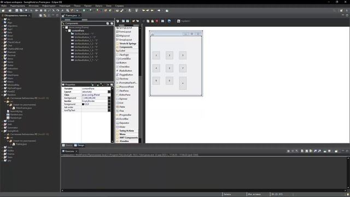Select the MyFirstProject project

[14, 88]
